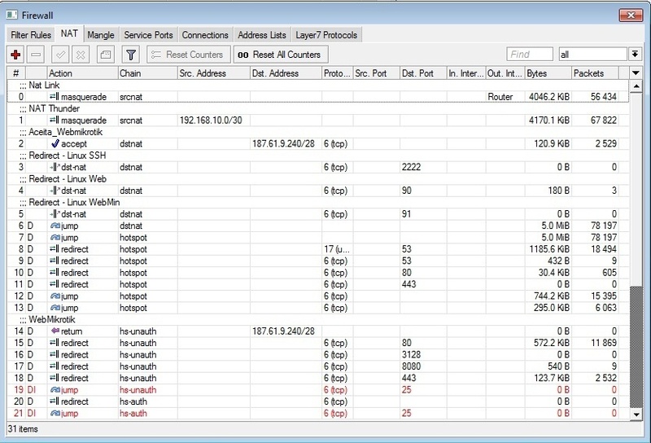Sort by Src. Address column header
The image size is (651, 443).
tap(213, 73)
